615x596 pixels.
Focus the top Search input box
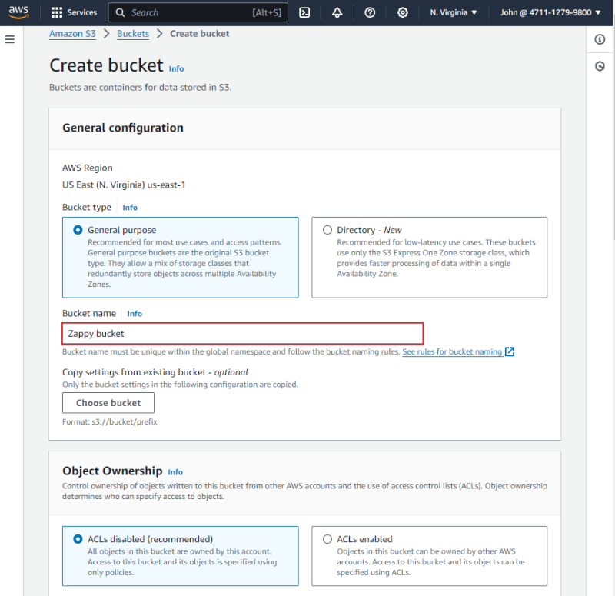point(198,12)
